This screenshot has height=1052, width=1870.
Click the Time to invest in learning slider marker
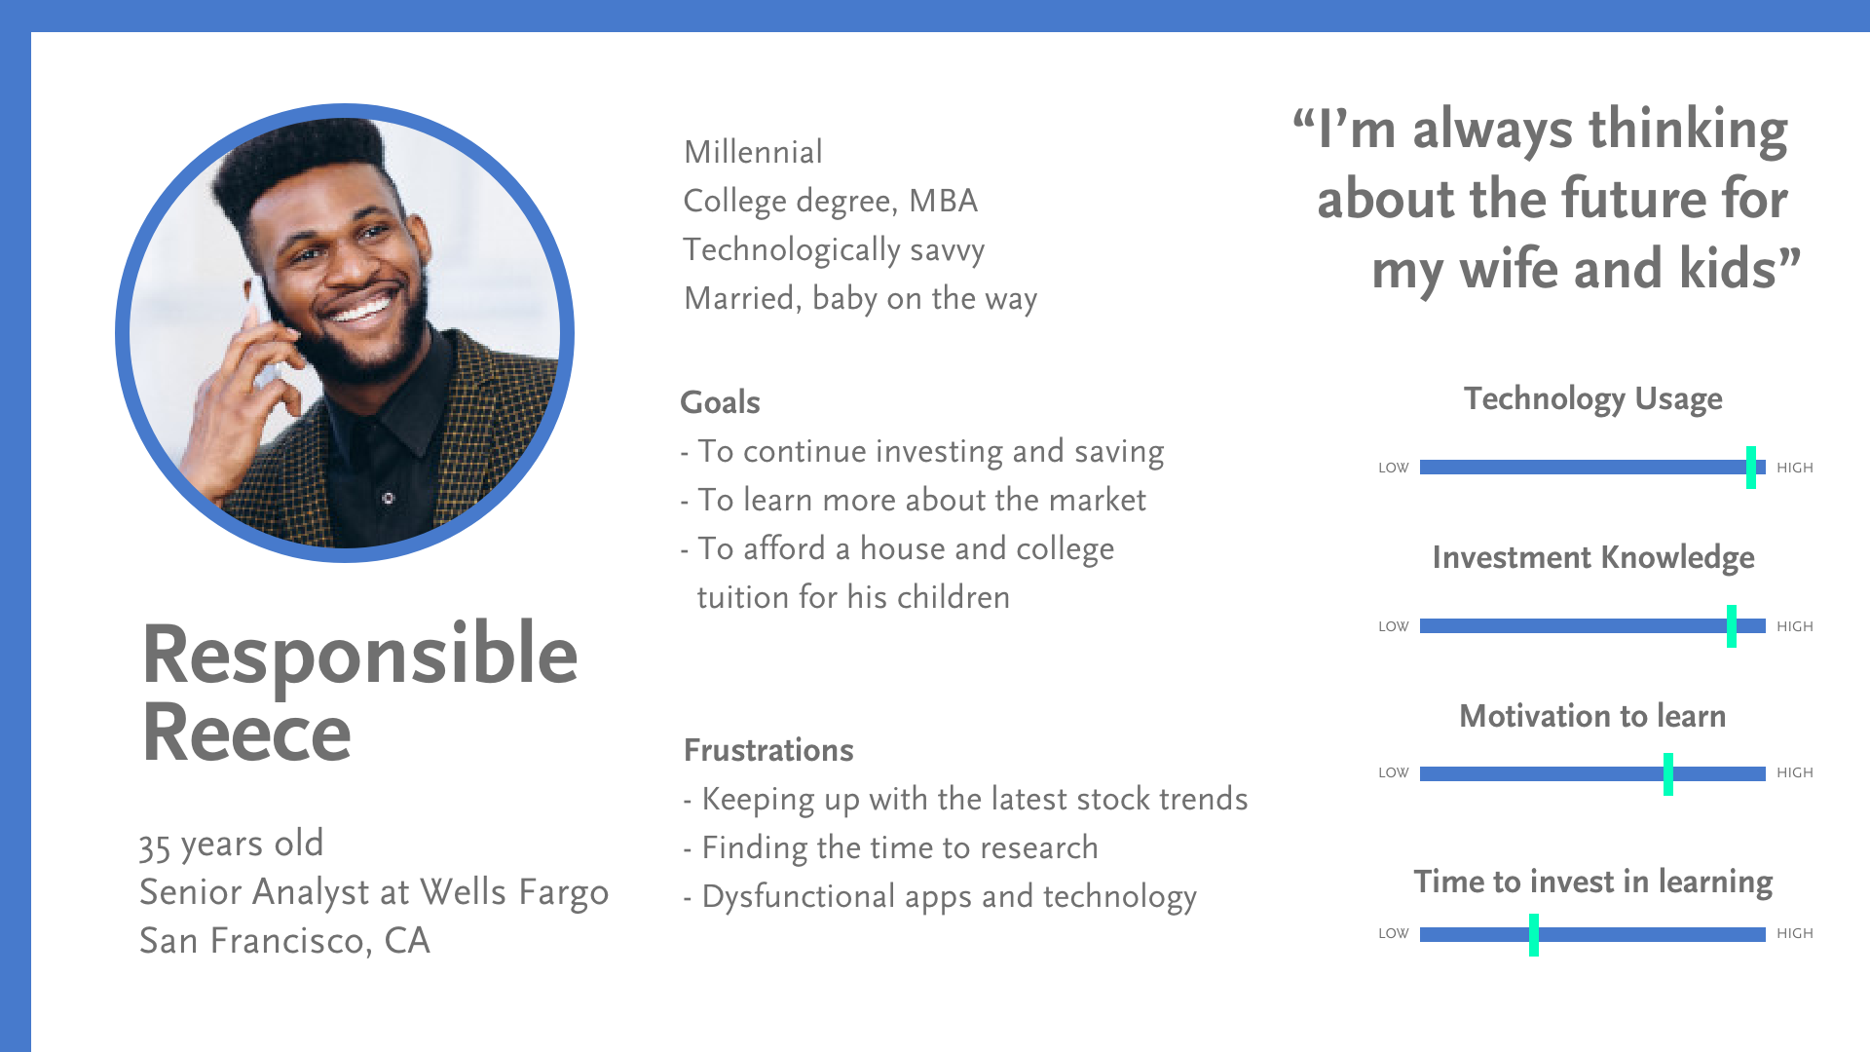1534,935
